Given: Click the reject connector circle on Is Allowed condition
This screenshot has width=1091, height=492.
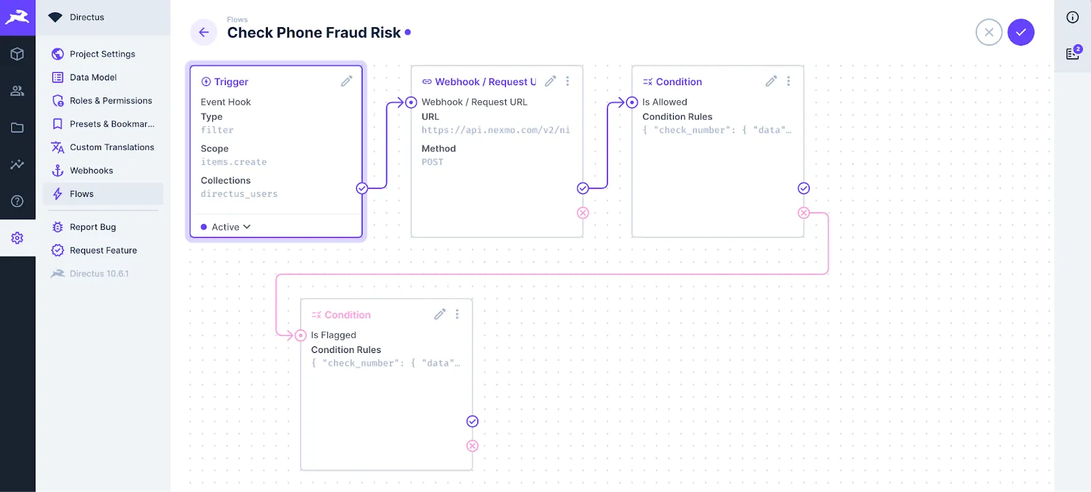Looking at the screenshot, I should tap(803, 212).
